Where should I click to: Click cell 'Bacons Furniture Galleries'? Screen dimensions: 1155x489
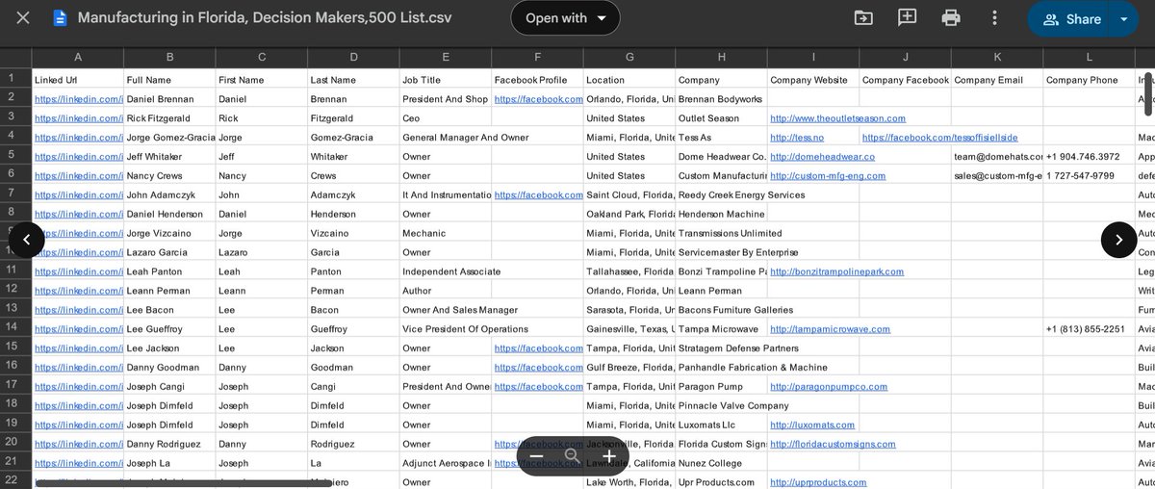(735, 310)
